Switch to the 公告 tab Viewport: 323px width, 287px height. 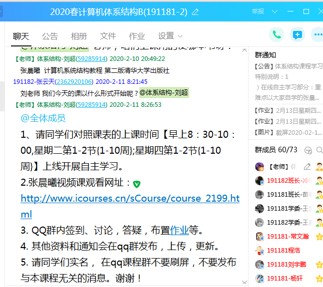tap(50, 36)
